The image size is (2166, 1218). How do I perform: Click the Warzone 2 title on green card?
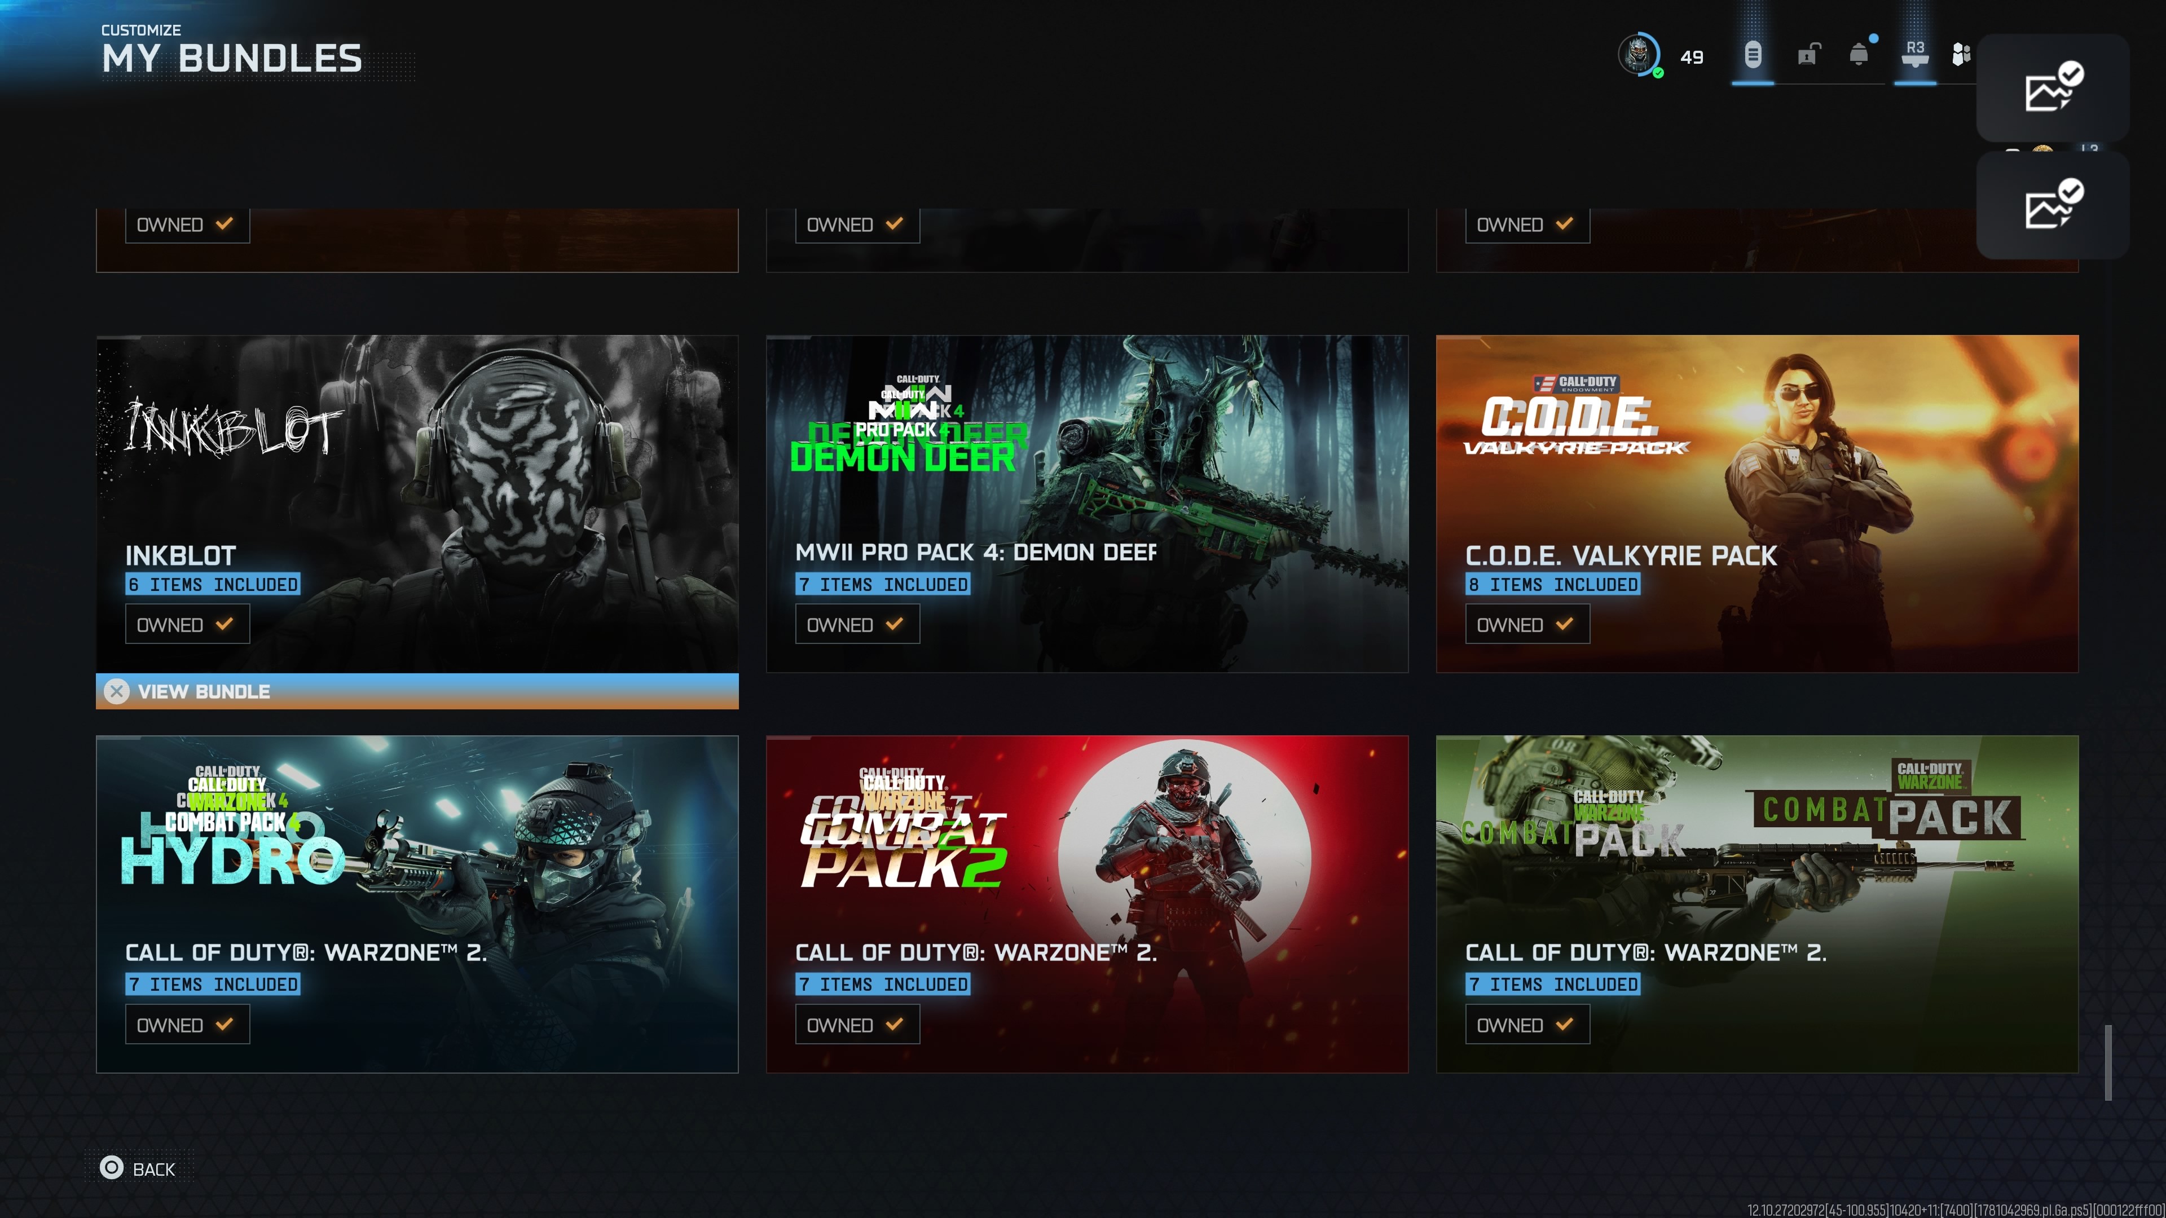pos(1645,952)
